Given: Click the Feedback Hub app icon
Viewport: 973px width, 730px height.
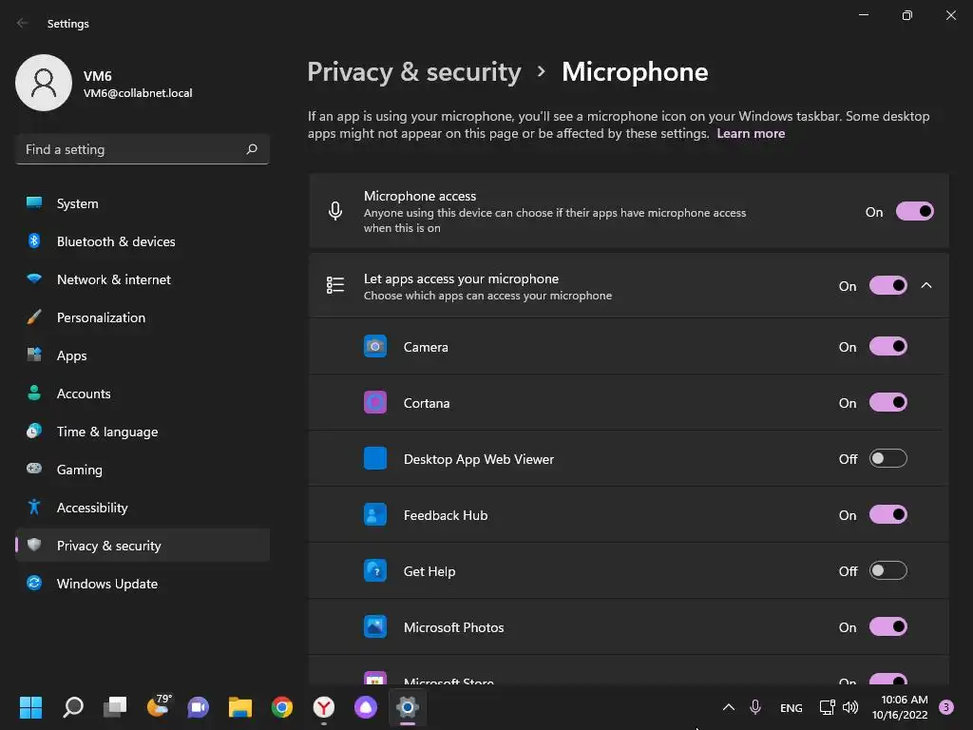Looking at the screenshot, I should pyautogui.click(x=375, y=515).
